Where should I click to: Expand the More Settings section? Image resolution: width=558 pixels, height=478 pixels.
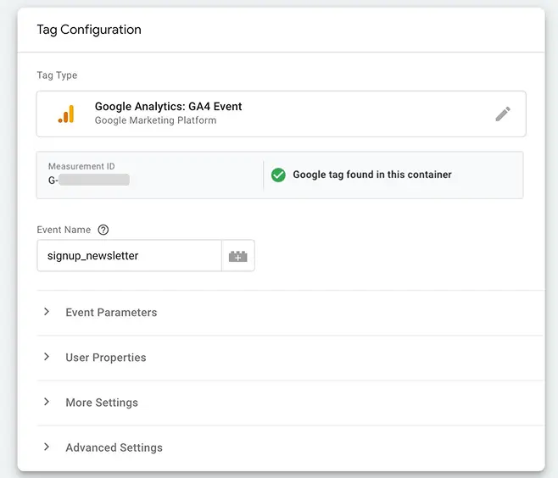[x=290, y=403]
